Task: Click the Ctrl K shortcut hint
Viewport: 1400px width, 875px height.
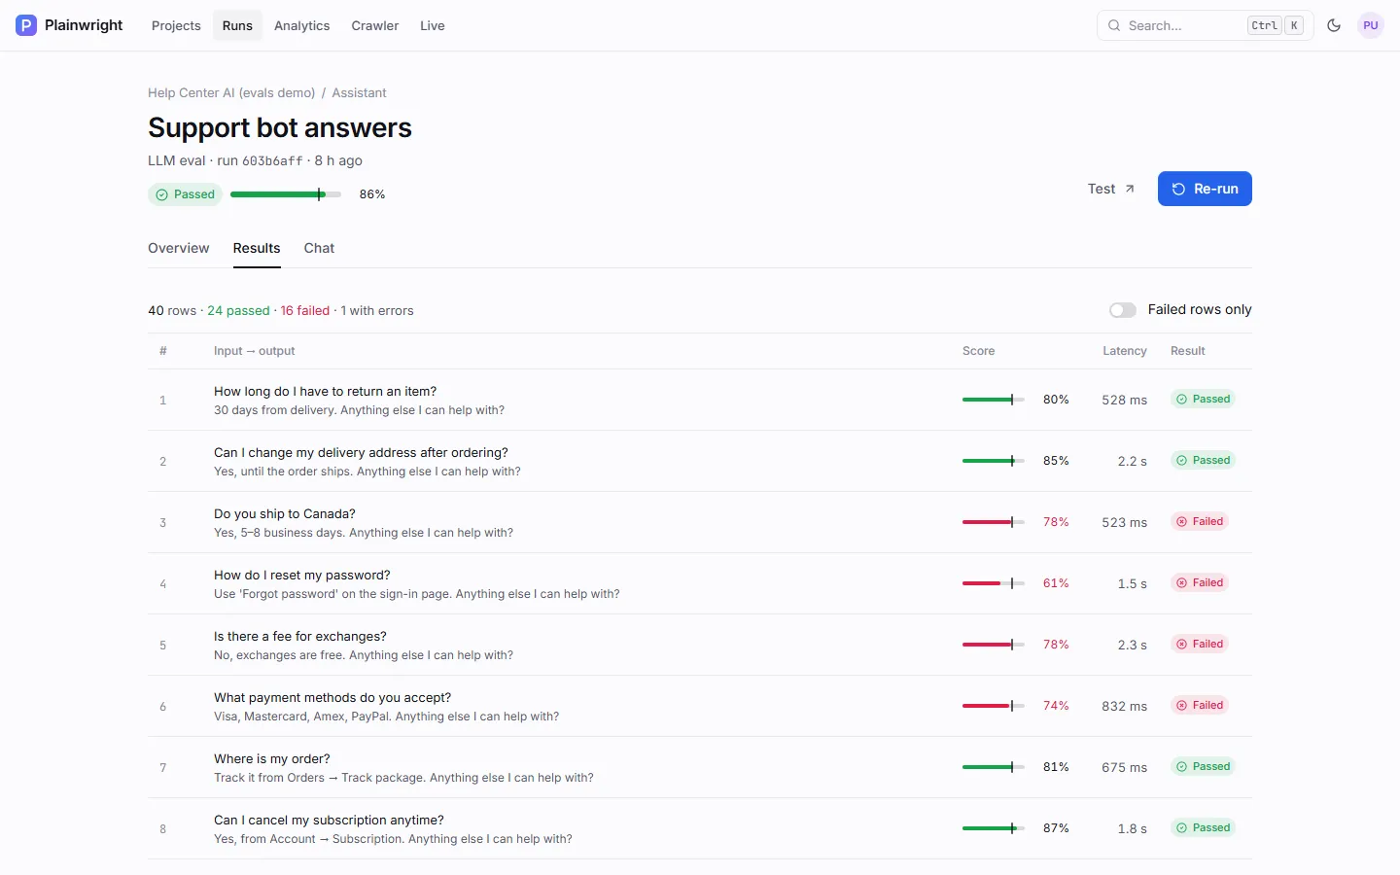Action: coord(1276,25)
